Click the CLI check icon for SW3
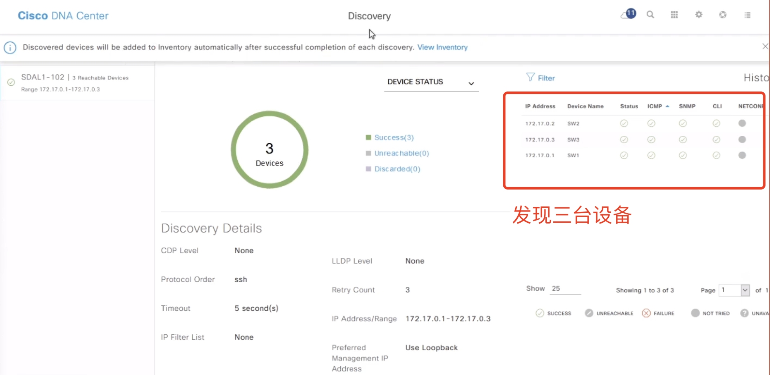Image resolution: width=770 pixels, height=375 pixels. coord(717,139)
